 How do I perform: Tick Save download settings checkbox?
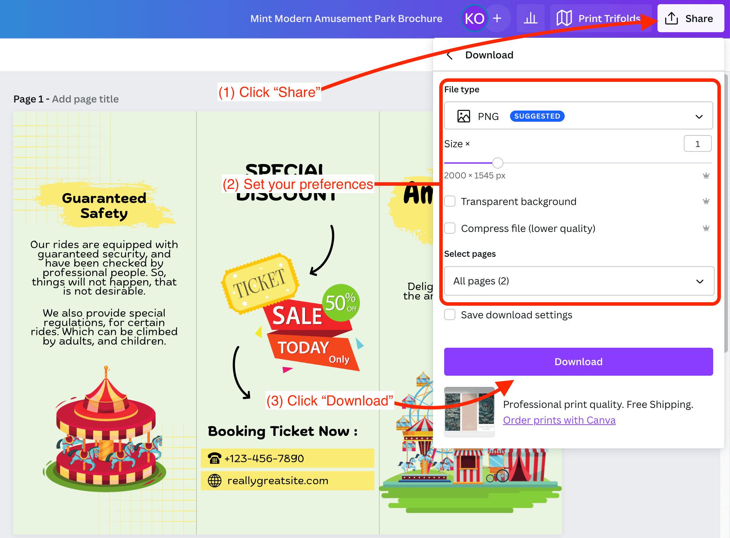450,315
